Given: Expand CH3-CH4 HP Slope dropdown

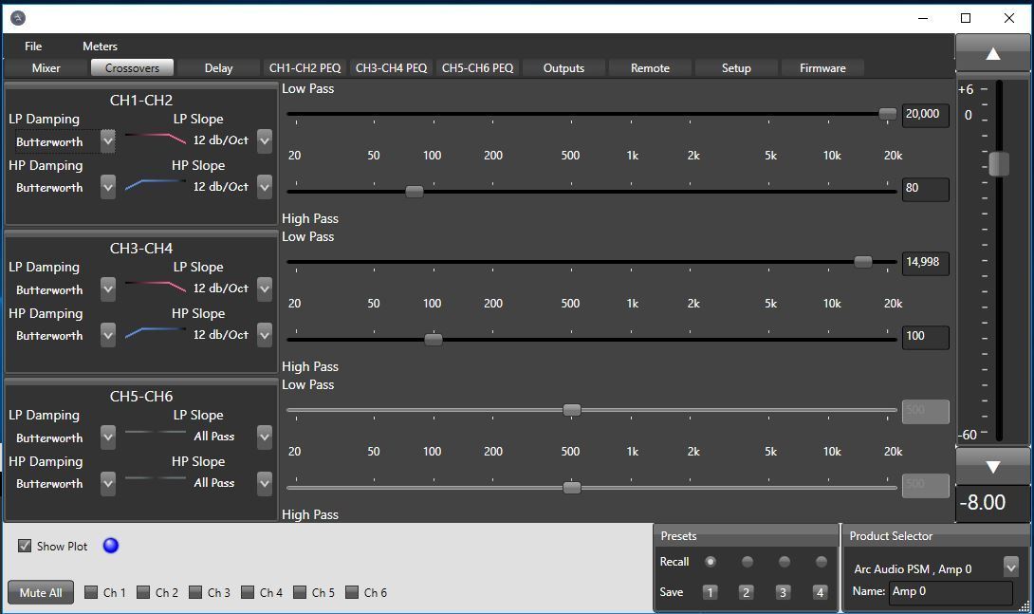Looking at the screenshot, I should click(x=265, y=335).
